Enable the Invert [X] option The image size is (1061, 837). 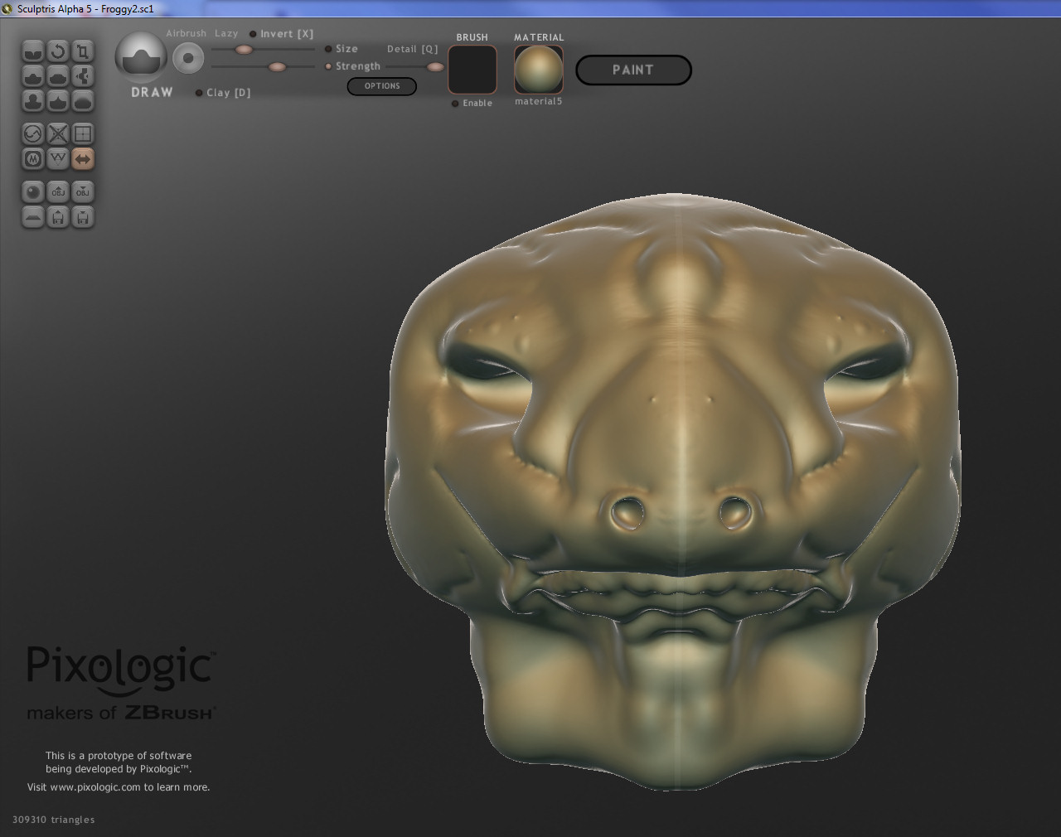point(254,34)
